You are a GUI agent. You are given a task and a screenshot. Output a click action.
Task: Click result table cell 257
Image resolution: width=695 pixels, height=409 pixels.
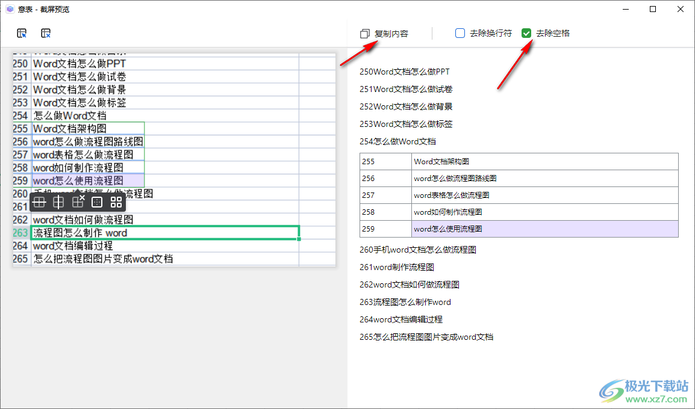pos(385,195)
